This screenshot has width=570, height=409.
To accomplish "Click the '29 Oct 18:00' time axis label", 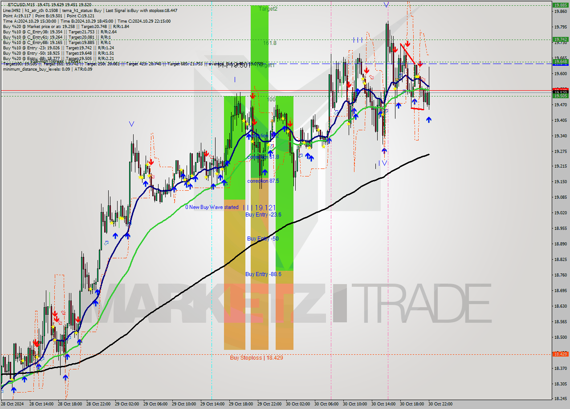I will [x=240, y=404].
